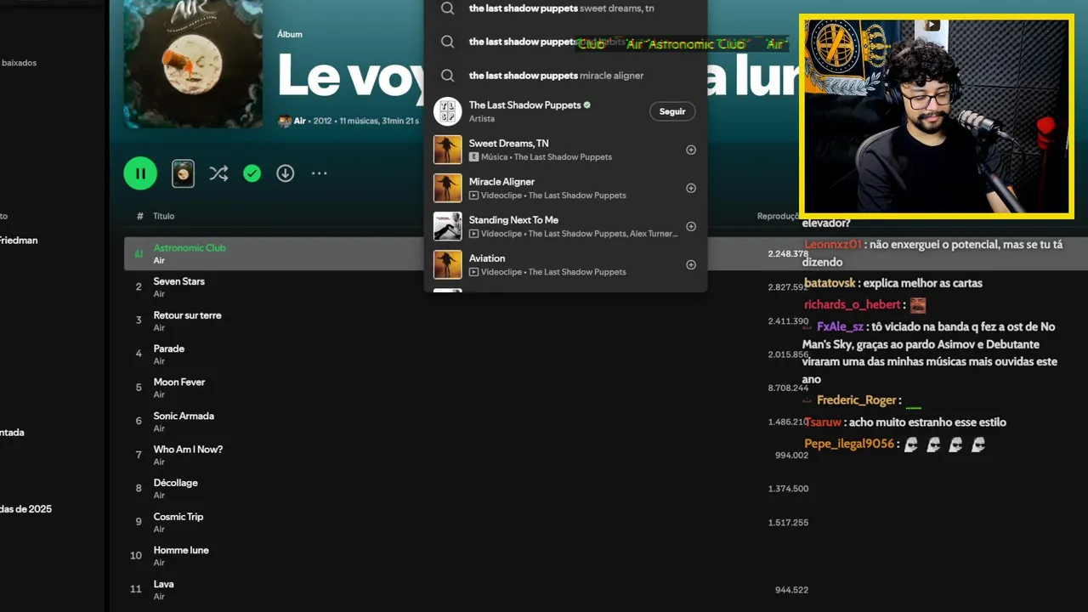Viewport: 1088px width, 612px height.
Task: Toggle shuffle for the album
Action: tap(218, 173)
